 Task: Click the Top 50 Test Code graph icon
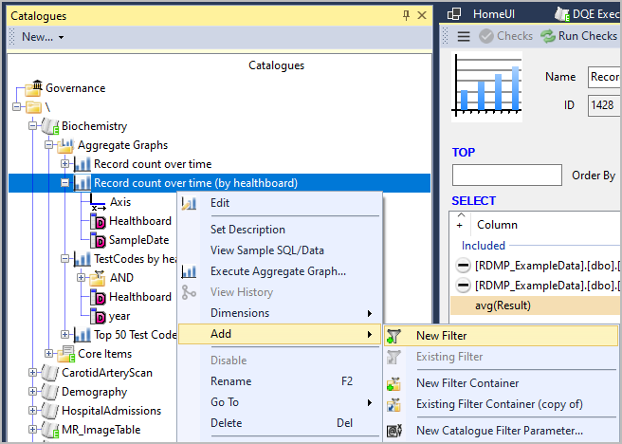[82, 335]
